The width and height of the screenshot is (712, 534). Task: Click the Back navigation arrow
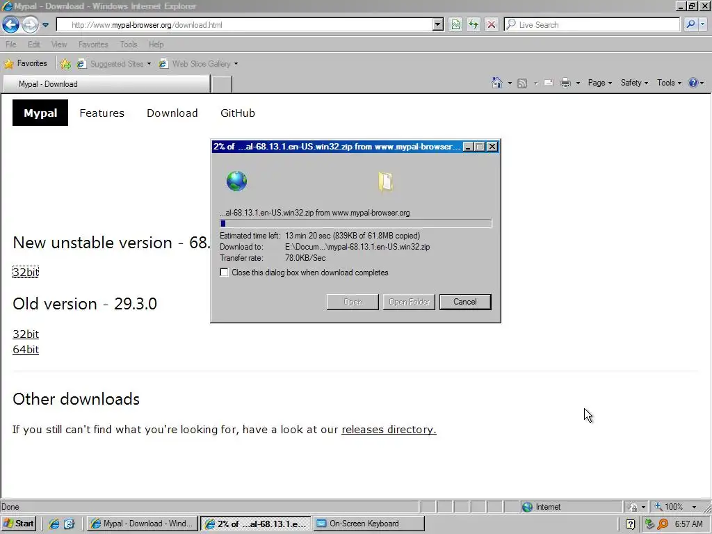coord(11,24)
